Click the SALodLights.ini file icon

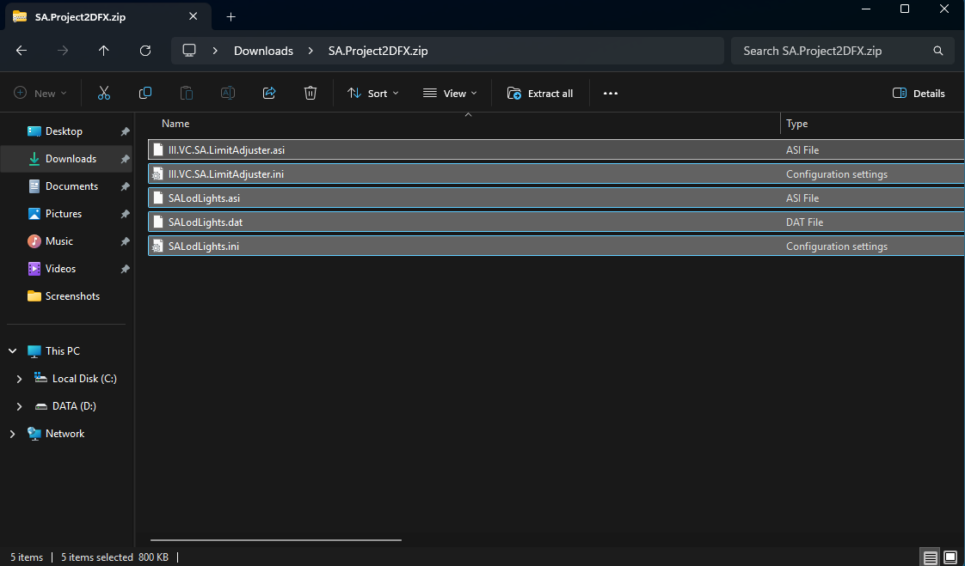[158, 246]
